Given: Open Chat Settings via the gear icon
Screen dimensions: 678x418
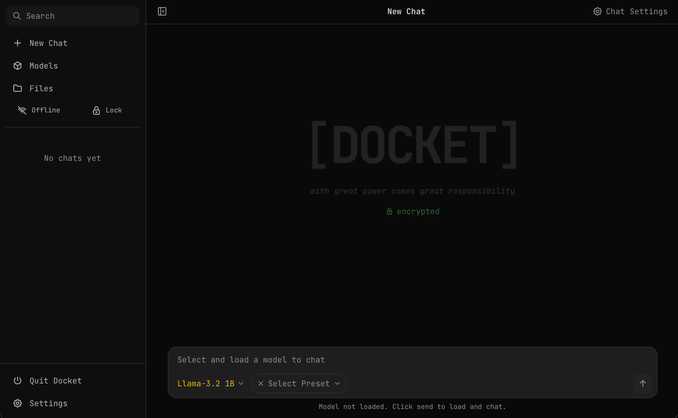Looking at the screenshot, I should click(597, 11).
